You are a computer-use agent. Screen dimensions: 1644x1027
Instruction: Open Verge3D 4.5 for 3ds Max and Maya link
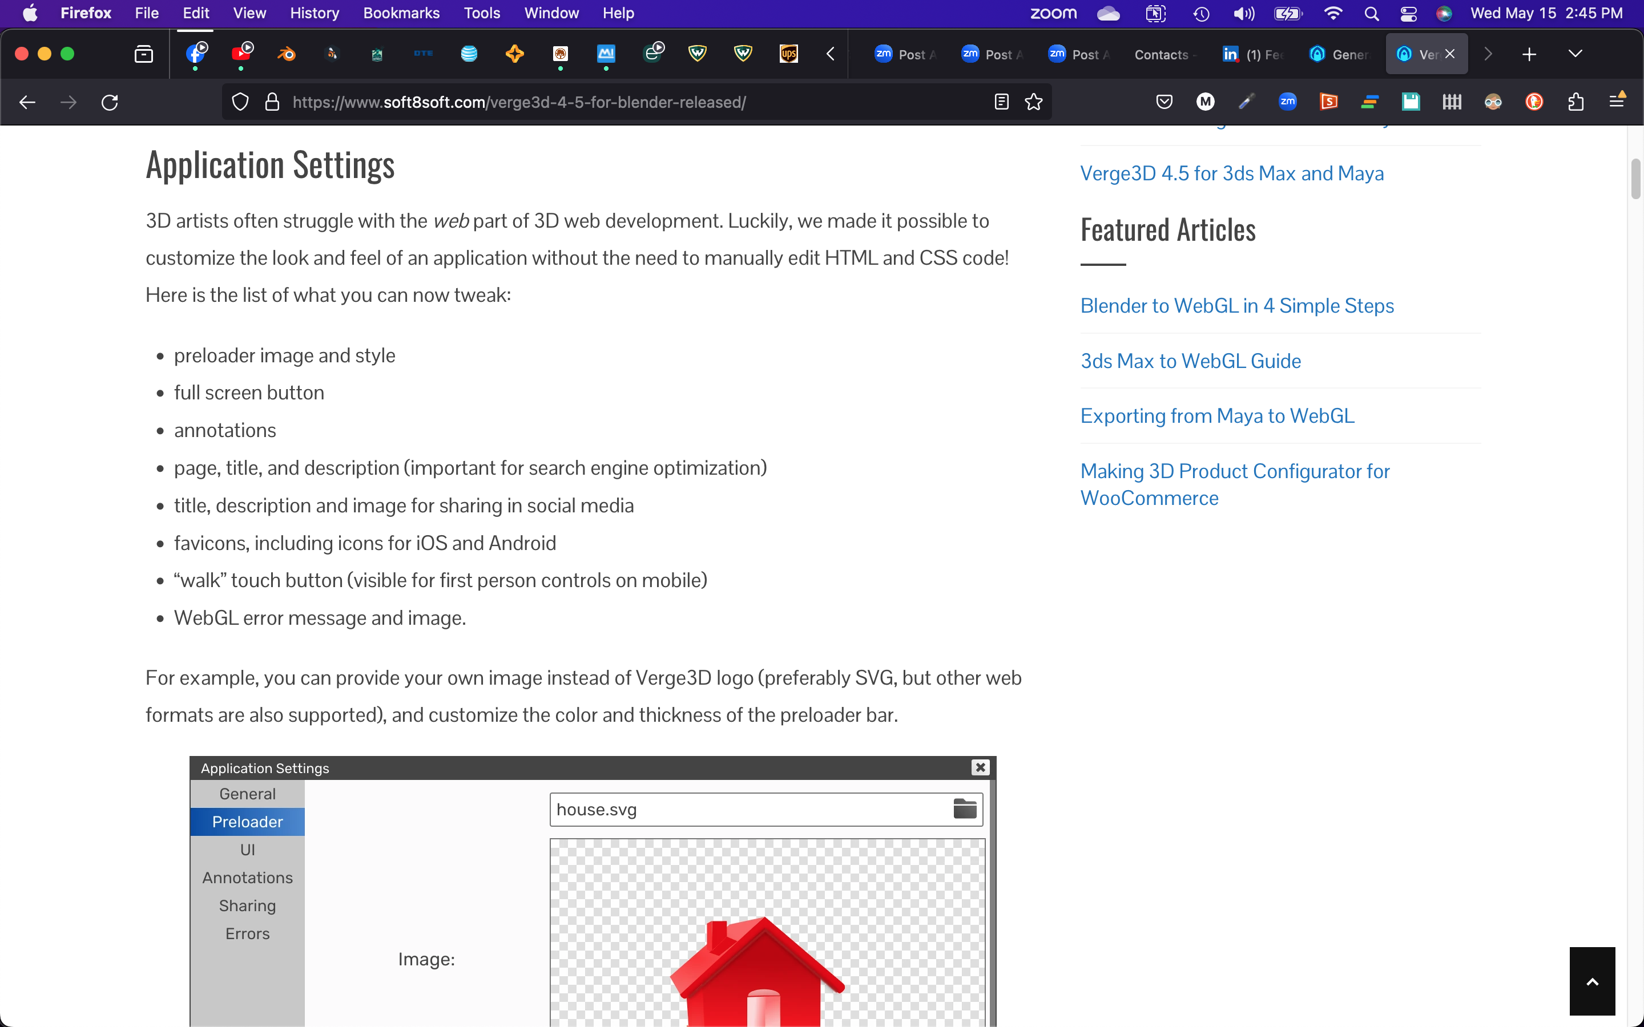(1232, 173)
